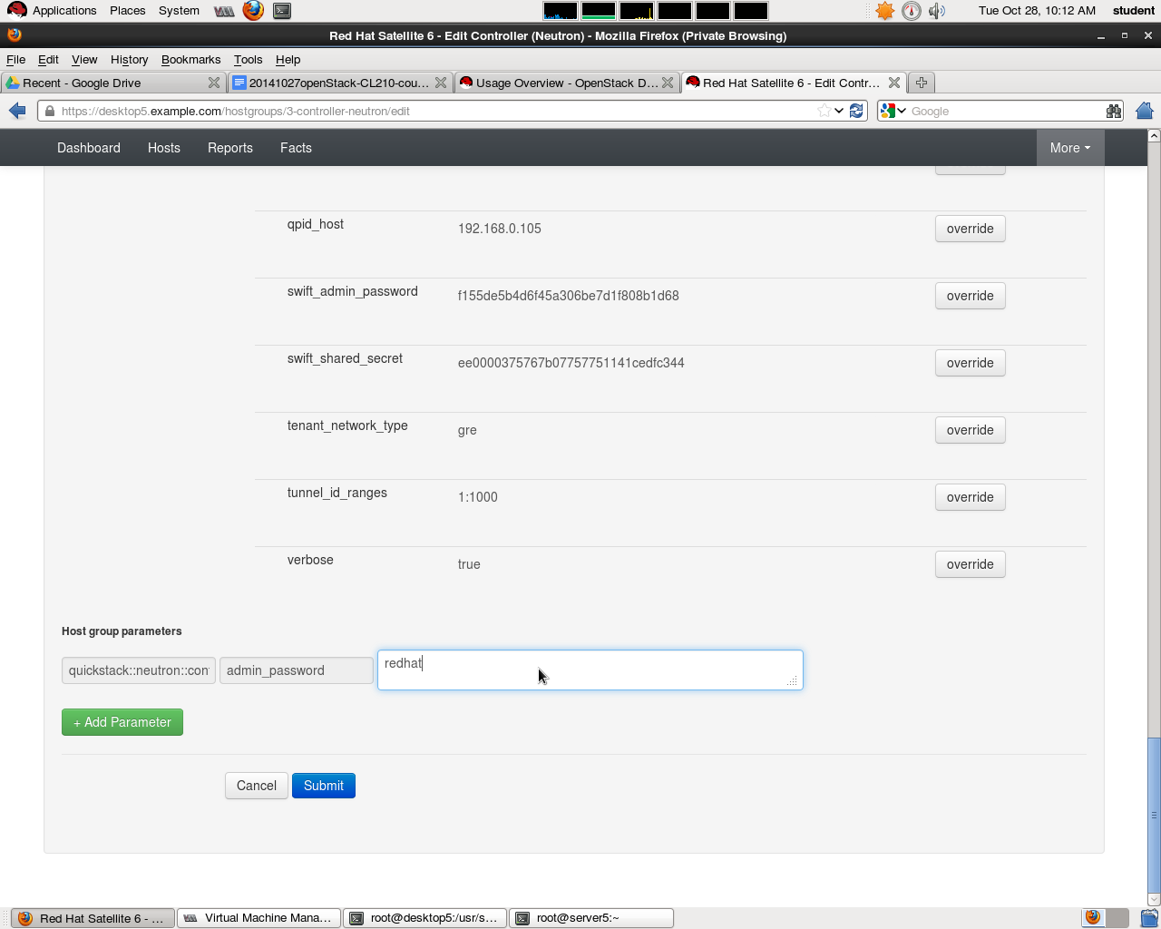Override the swift_shared_secret parameter
Viewport: 1161px width, 929px height.
click(x=971, y=363)
